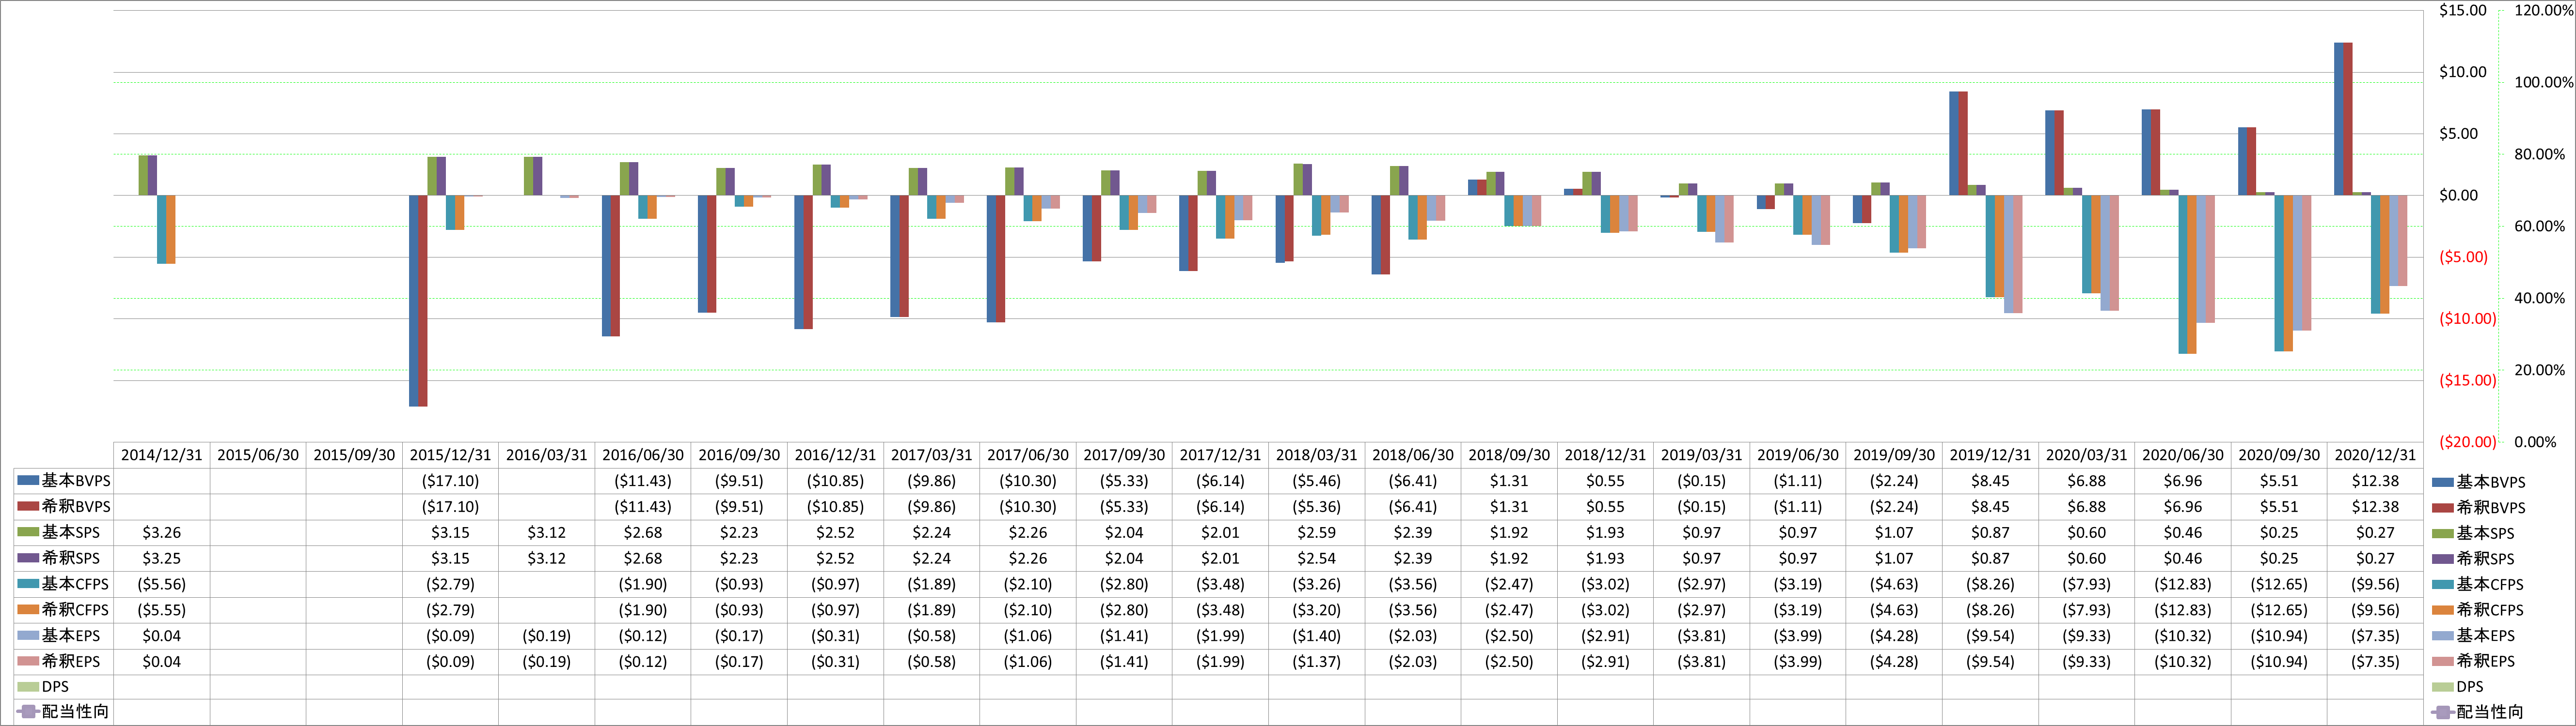
Task: Select 基本BVPS label in right-side legend
Action: point(2490,483)
